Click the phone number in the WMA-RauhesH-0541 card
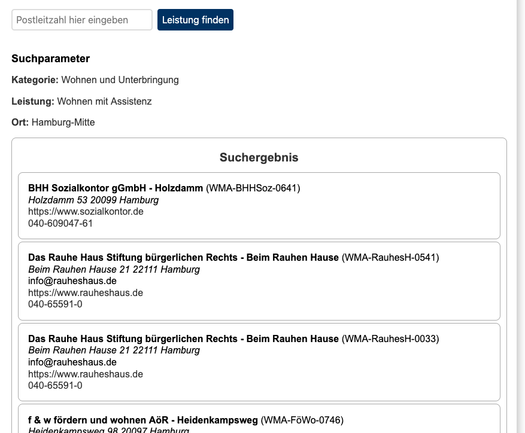Image resolution: width=525 pixels, height=433 pixels. [55, 304]
